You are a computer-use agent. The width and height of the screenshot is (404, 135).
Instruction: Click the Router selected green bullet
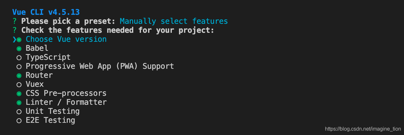(x=19, y=76)
